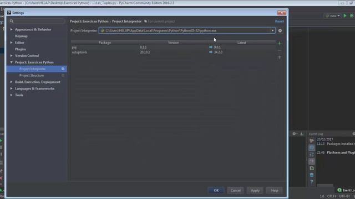Close the Settings dialog with red X
This screenshot has height=199, width=355.
(x=282, y=13)
